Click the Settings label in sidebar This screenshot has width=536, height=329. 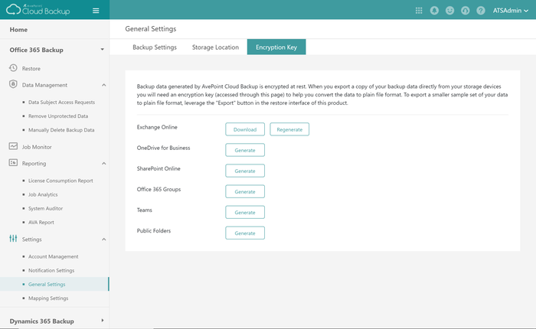(32, 239)
